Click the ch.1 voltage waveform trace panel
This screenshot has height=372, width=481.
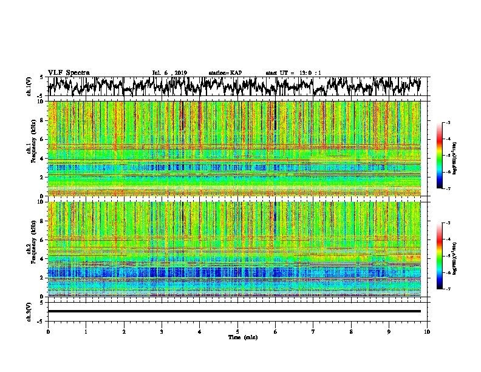pyautogui.click(x=237, y=86)
